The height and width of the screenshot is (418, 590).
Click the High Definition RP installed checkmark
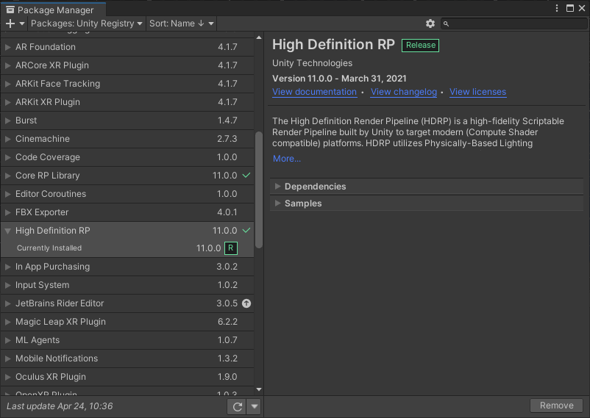[x=246, y=231]
